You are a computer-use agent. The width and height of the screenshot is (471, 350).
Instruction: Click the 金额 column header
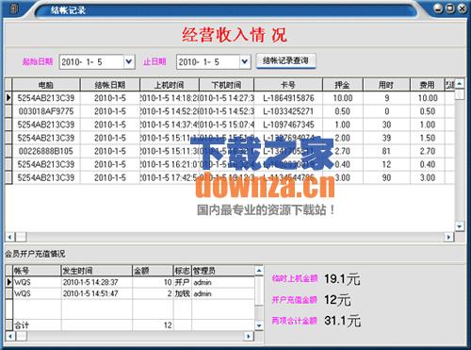(x=153, y=271)
